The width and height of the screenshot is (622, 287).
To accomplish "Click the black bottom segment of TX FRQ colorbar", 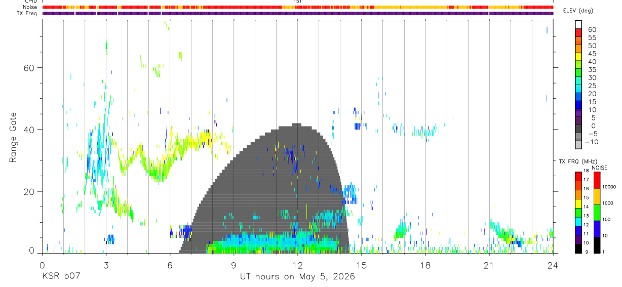I will click(578, 249).
